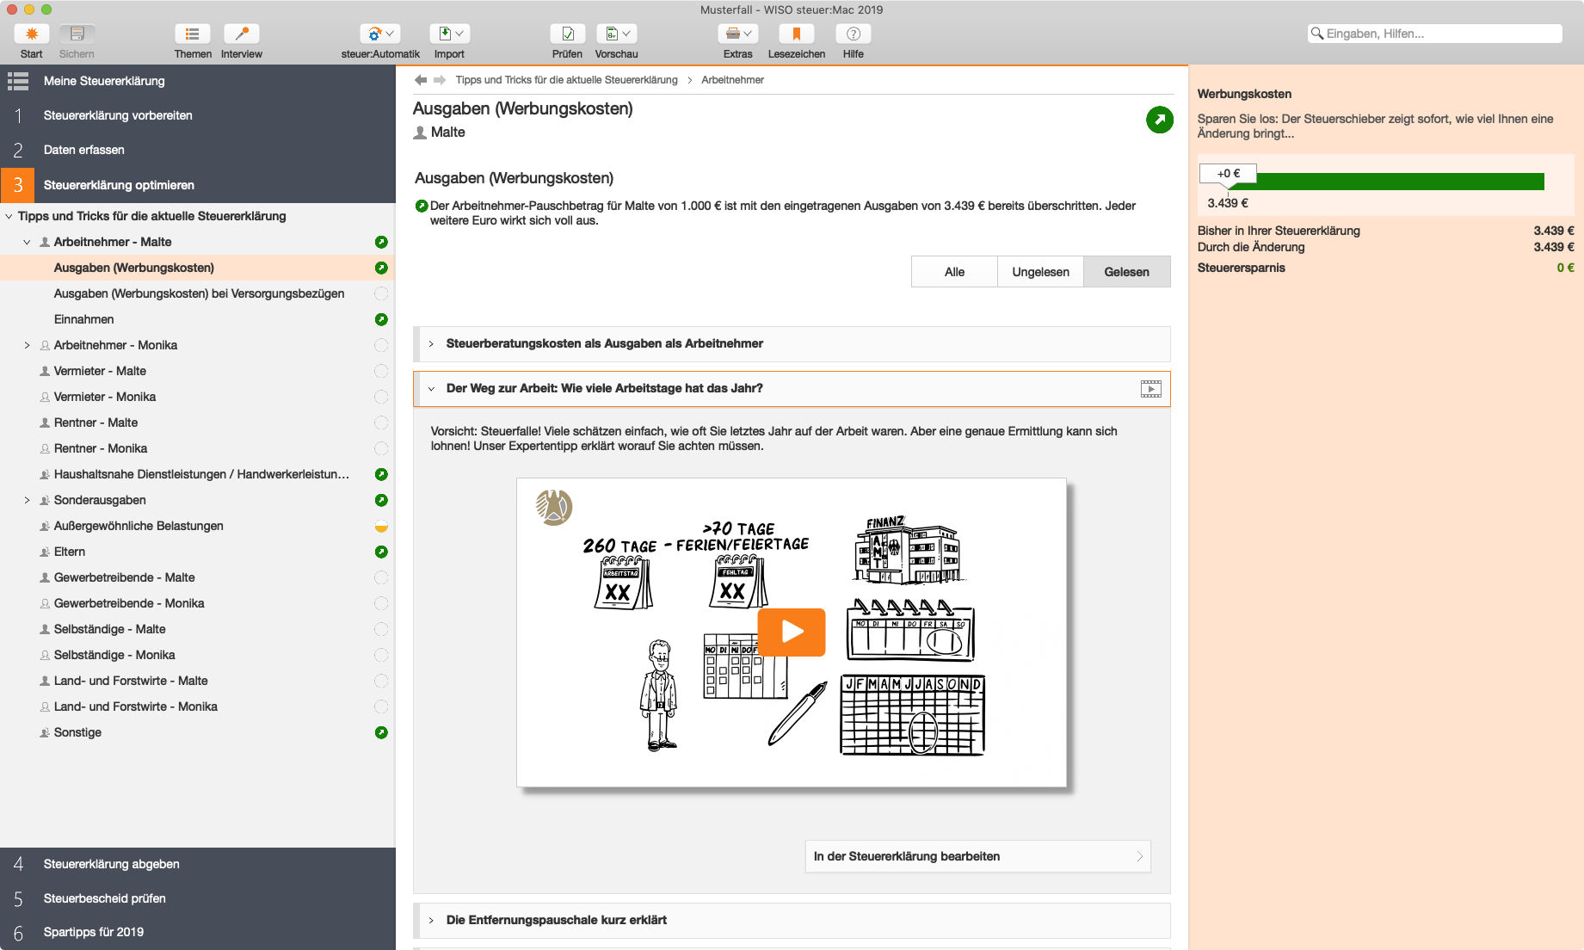
Task: Go to step 4 Steuererklärung abgeben
Action: [198, 864]
